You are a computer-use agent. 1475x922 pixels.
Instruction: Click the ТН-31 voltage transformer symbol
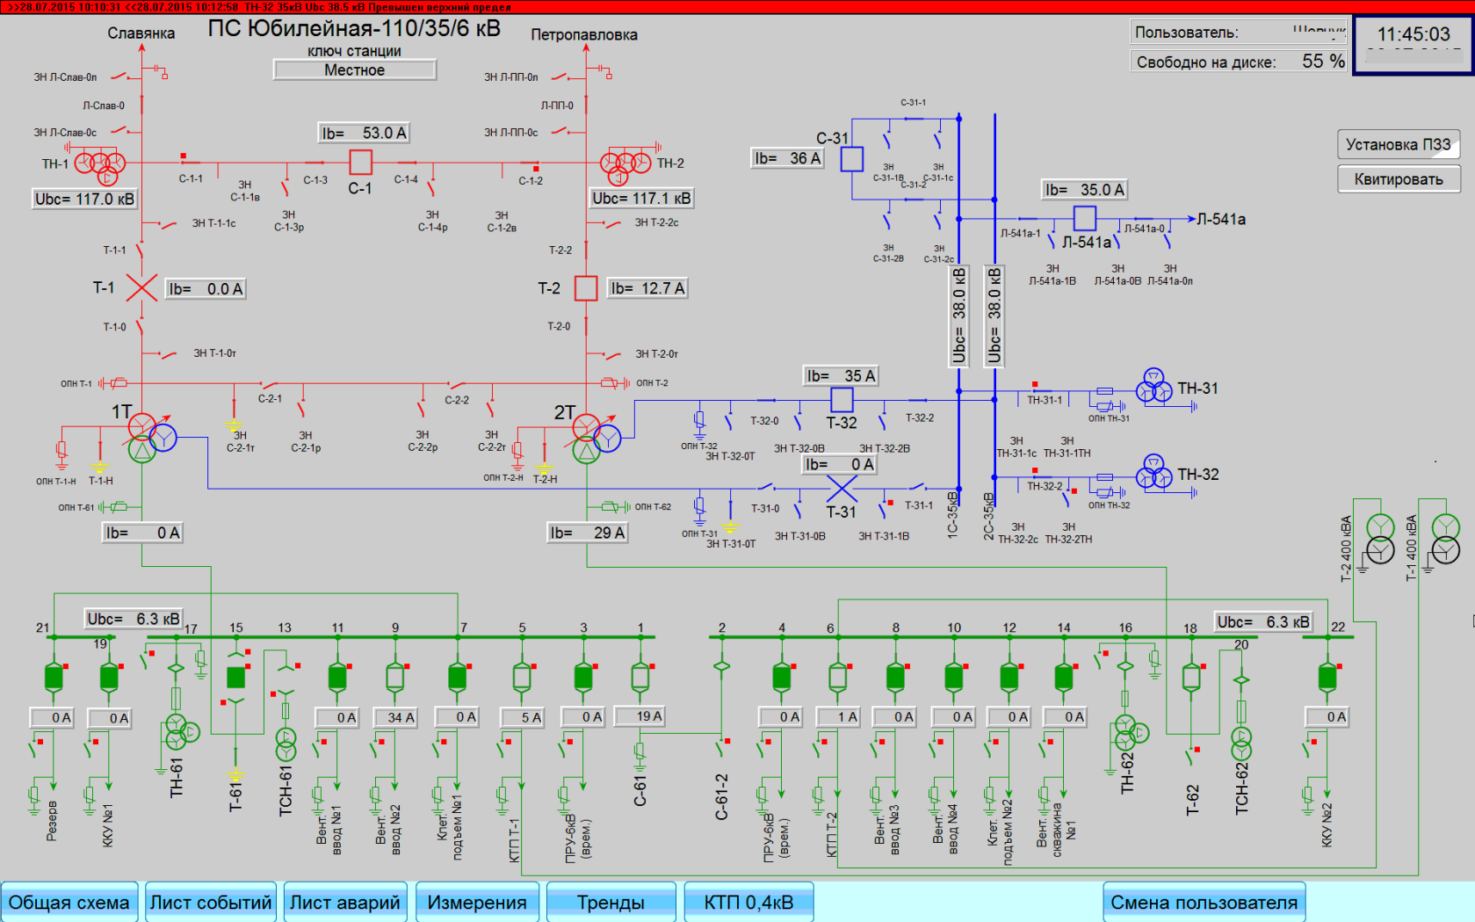(1153, 387)
